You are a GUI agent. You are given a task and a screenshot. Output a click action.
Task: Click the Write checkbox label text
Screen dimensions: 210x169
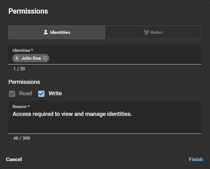point(55,93)
